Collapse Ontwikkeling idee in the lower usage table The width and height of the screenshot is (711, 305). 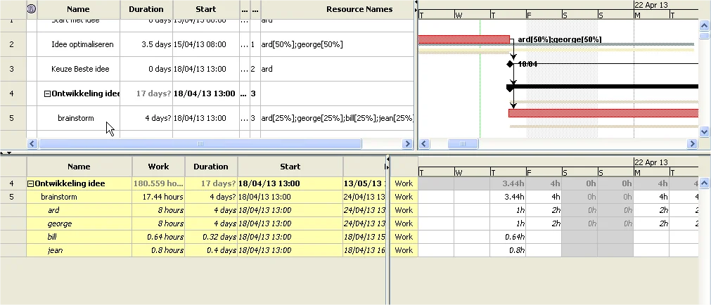pyautogui.click(x=30, y=183)
